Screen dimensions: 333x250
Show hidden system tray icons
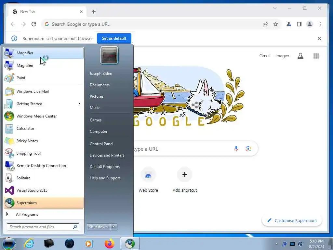(276, 244)
